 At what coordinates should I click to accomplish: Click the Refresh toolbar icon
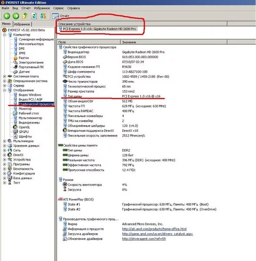[x=34, y=16]
